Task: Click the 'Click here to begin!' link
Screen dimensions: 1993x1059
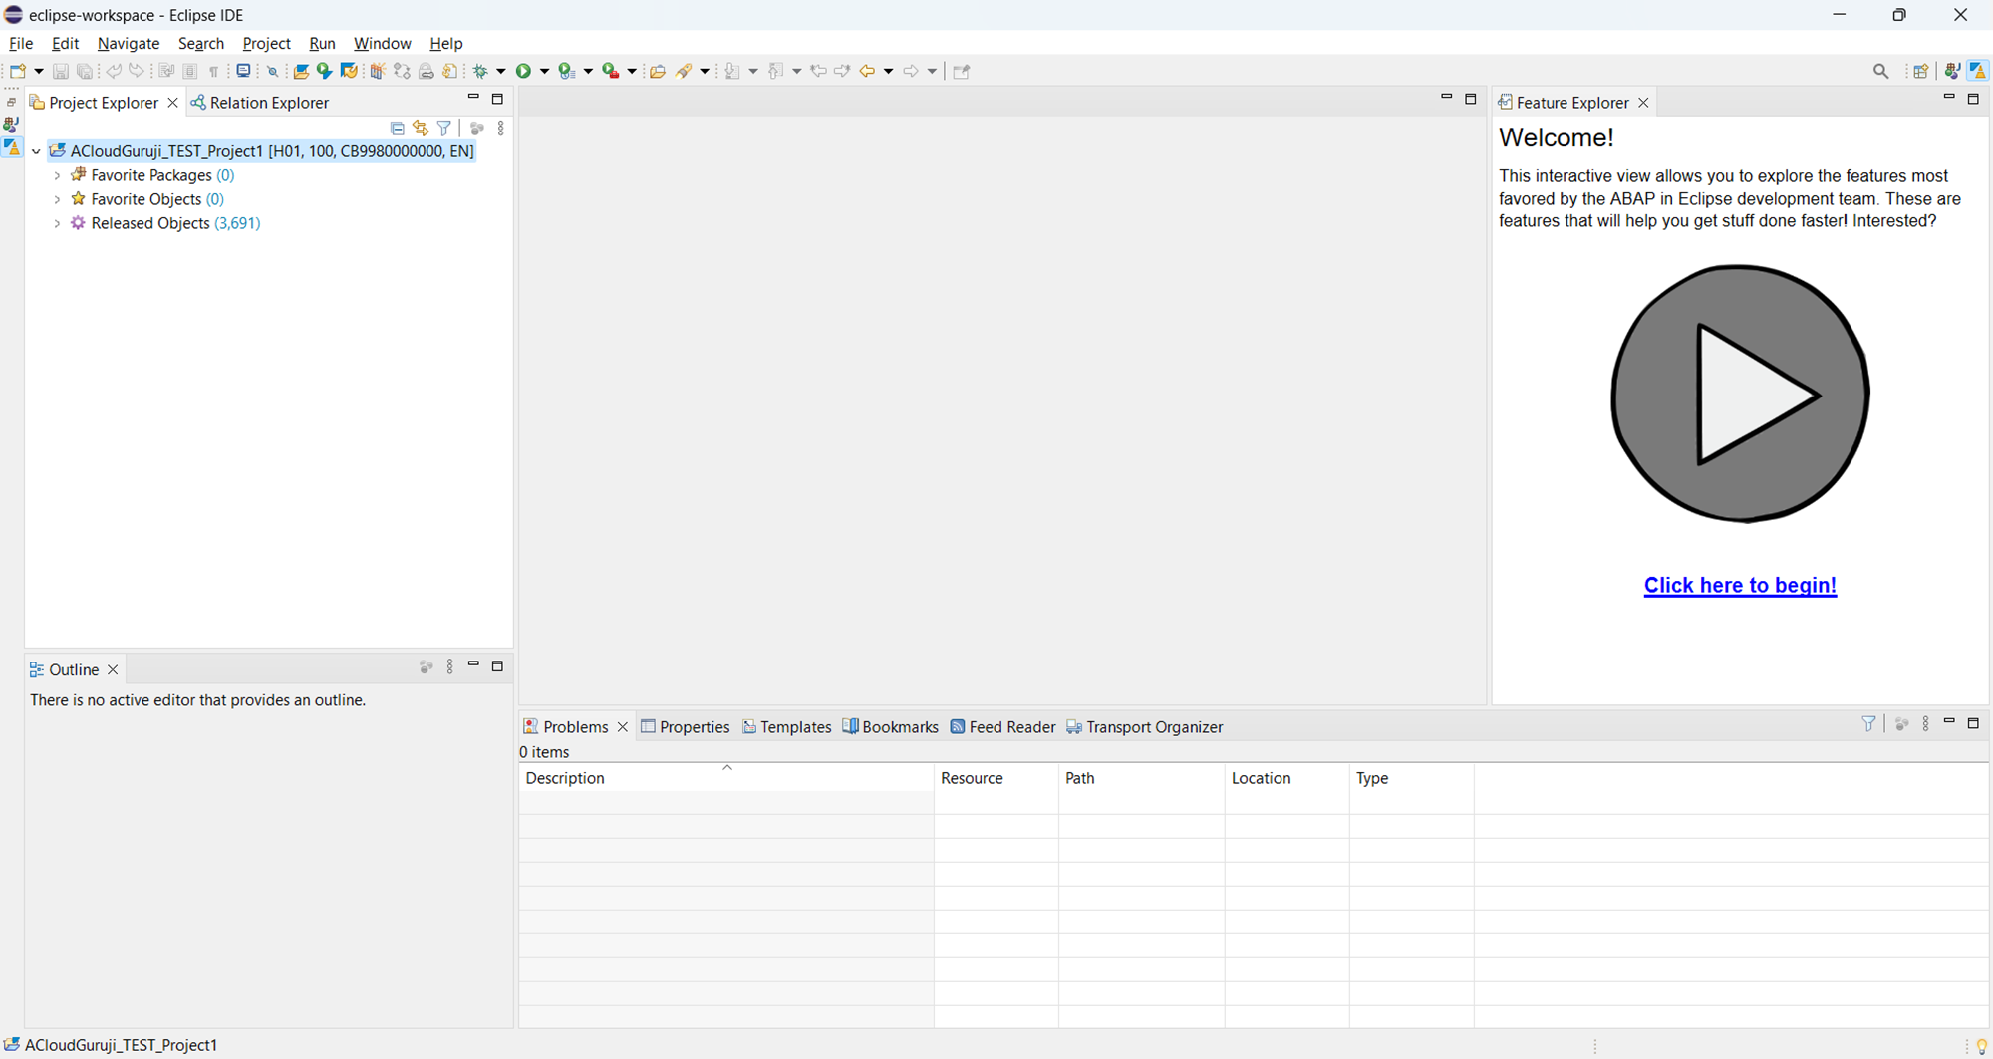Action: click(1739, 585)
